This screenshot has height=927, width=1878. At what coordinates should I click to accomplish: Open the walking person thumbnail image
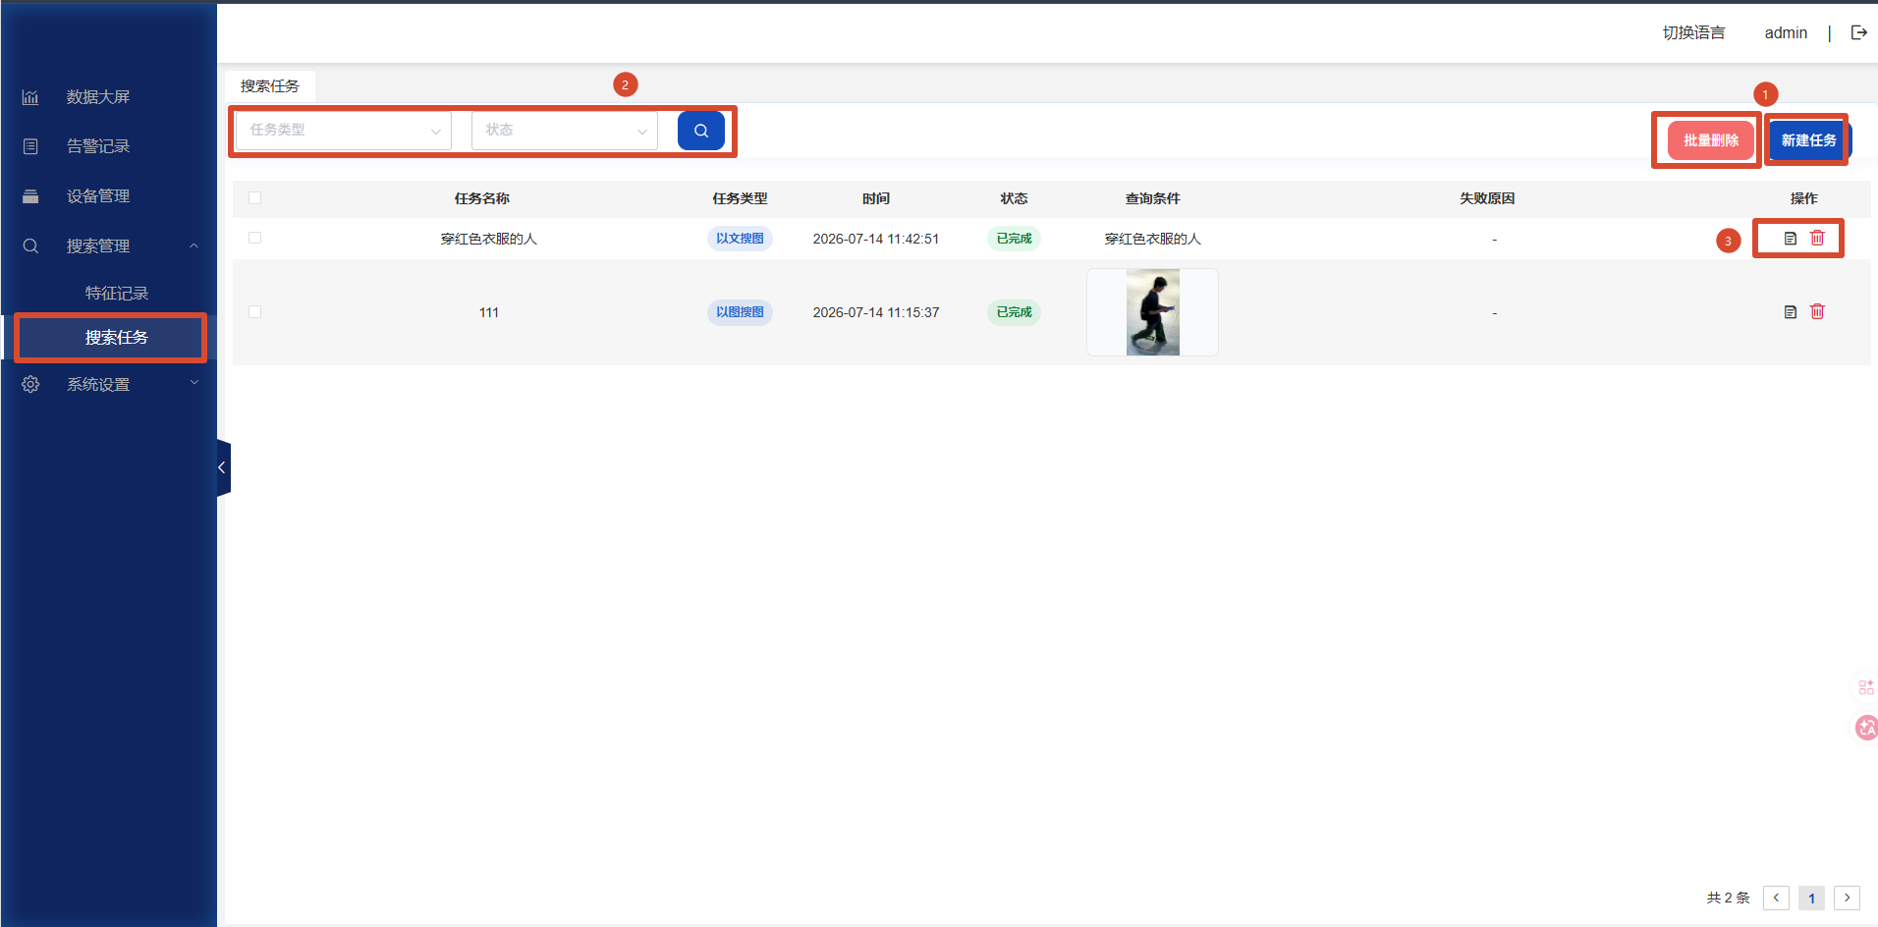point(1153,312)
